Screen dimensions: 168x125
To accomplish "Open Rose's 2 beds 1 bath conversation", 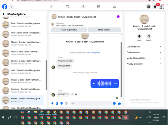I will (23, 25).
